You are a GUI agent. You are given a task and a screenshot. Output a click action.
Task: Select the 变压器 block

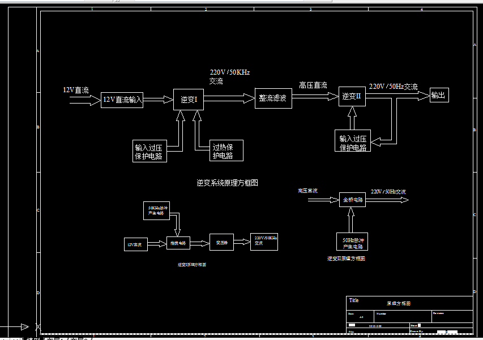pos(221,242)
